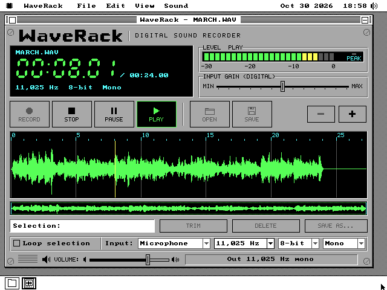Open the folder icon in the bottom dock
Viewport: 387px width, 290px height.
tap(12, 283)
